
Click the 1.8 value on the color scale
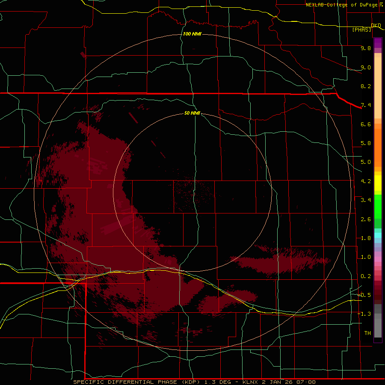(366, 238)
